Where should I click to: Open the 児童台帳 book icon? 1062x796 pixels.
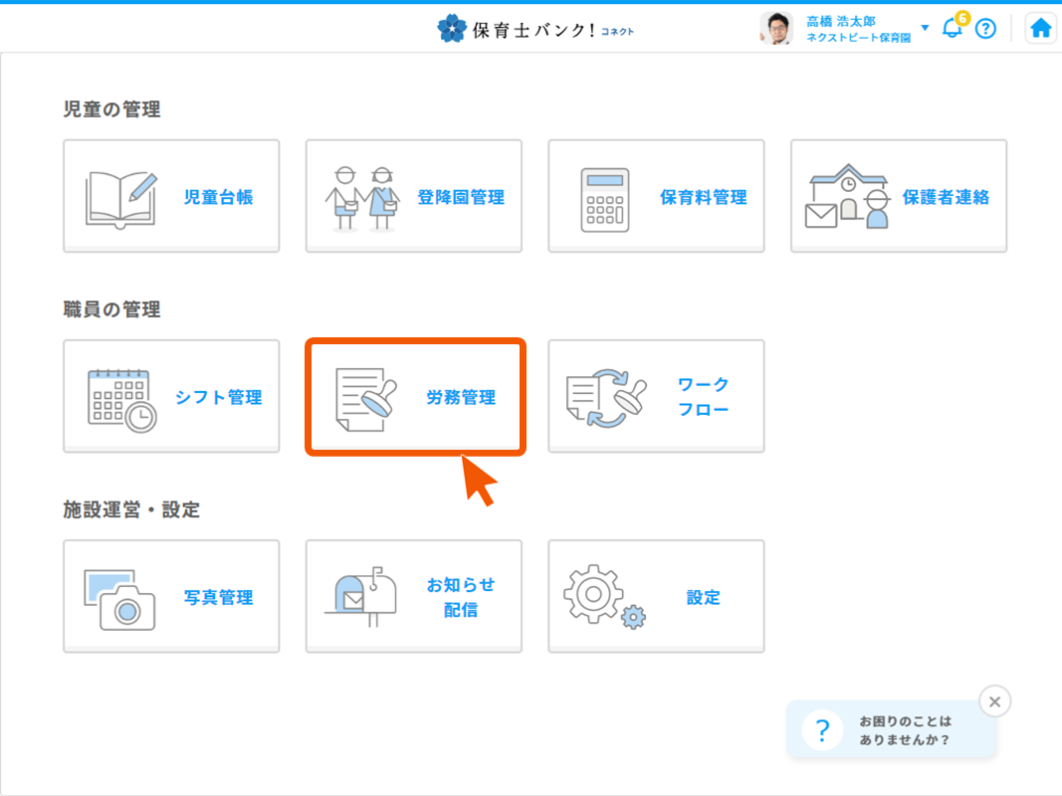coord(121,198)
